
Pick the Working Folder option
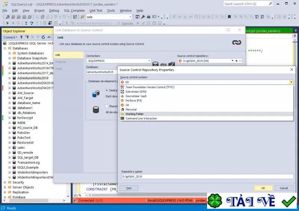click(207, 114)
